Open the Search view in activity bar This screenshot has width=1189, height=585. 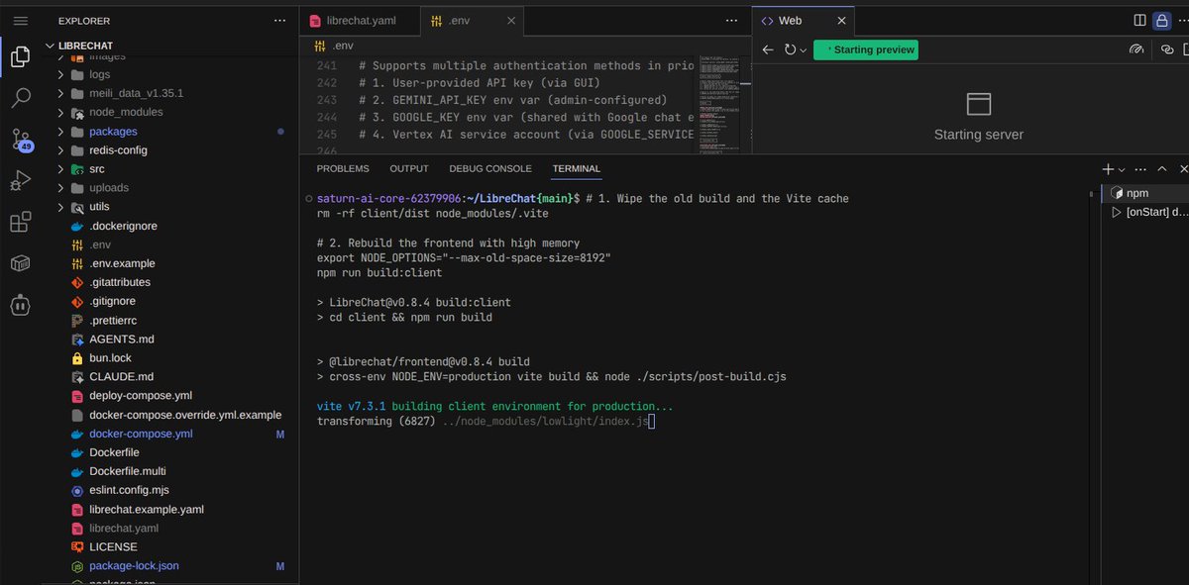coord(21,98)
